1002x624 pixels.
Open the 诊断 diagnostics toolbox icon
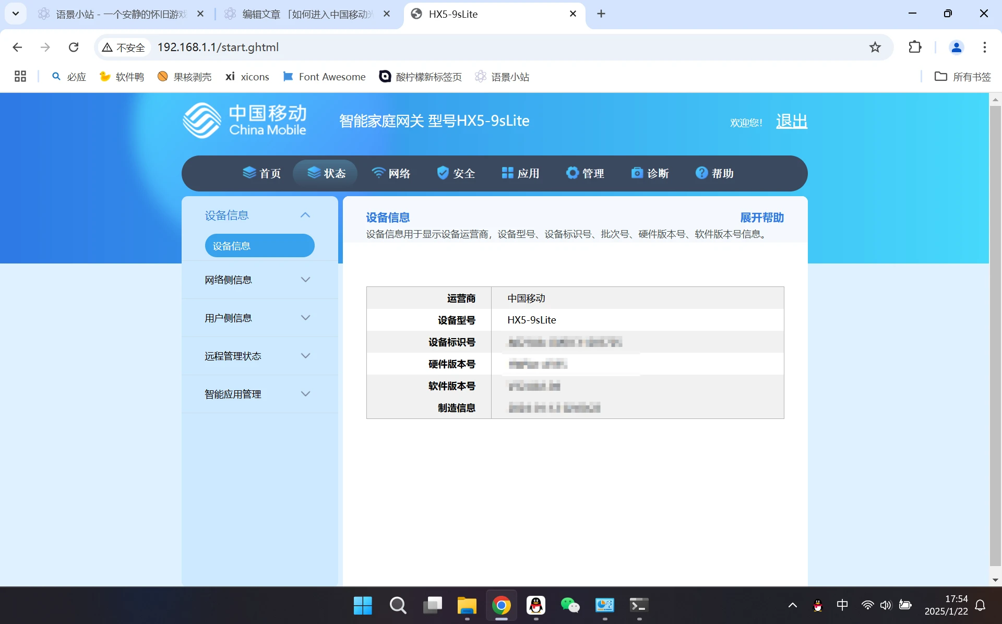click(637, 173)
